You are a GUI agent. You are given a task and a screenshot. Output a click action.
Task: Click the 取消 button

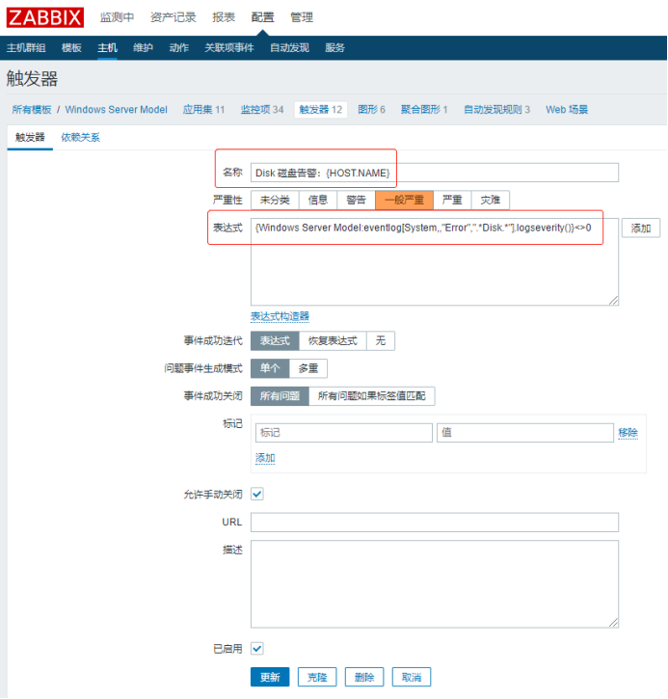(x=412, y=677)
